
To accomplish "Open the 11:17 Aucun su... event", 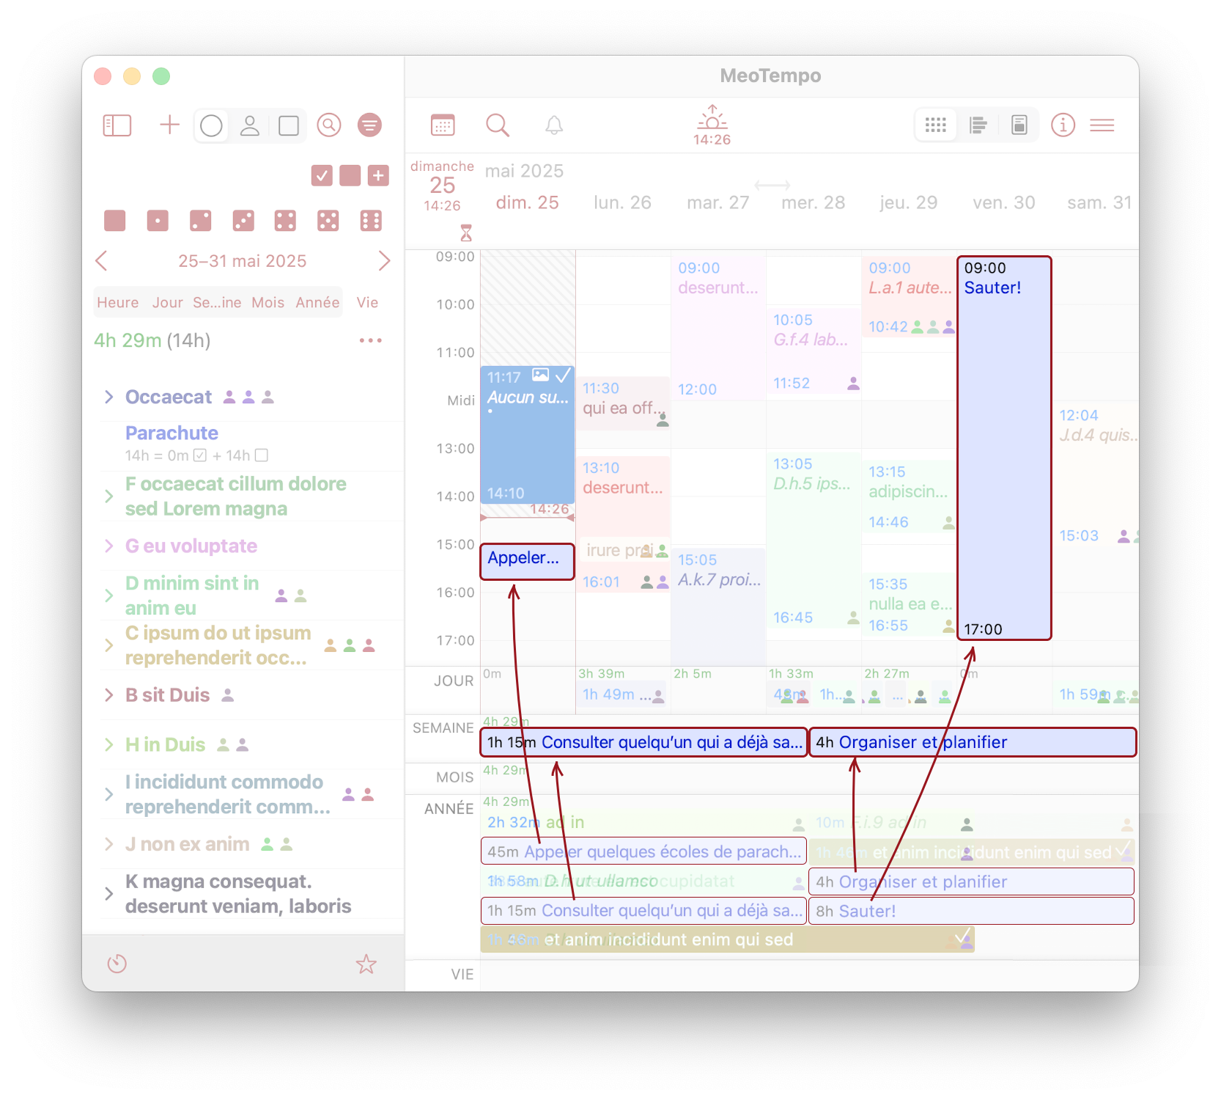I will [527, 434].
